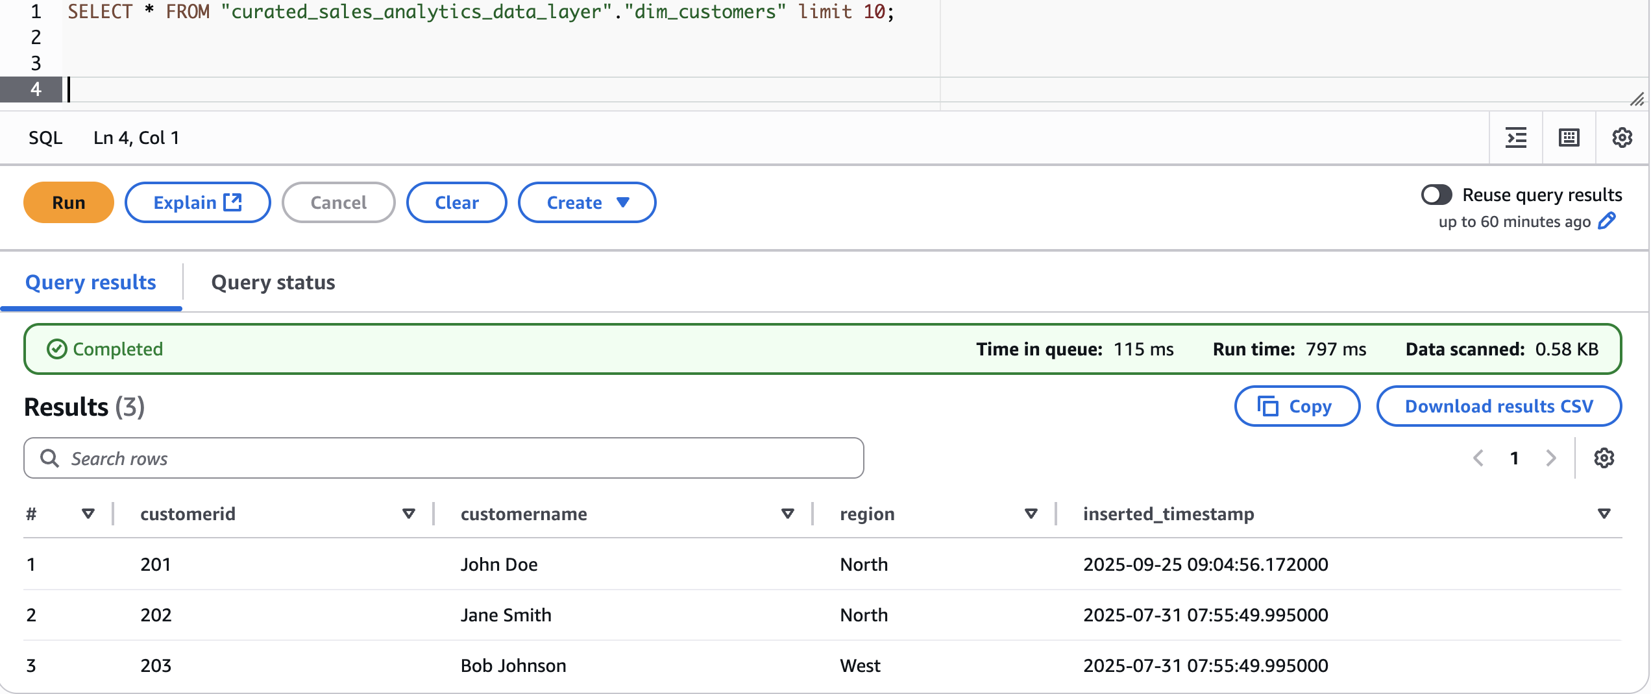Image resolution: width=1651 pixels, height=694 pixels.
Task: Select the Query results tab
Action: [91, 282]
